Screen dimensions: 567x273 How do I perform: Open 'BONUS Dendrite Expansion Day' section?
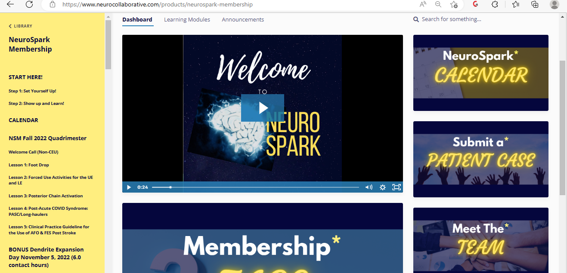46,257
